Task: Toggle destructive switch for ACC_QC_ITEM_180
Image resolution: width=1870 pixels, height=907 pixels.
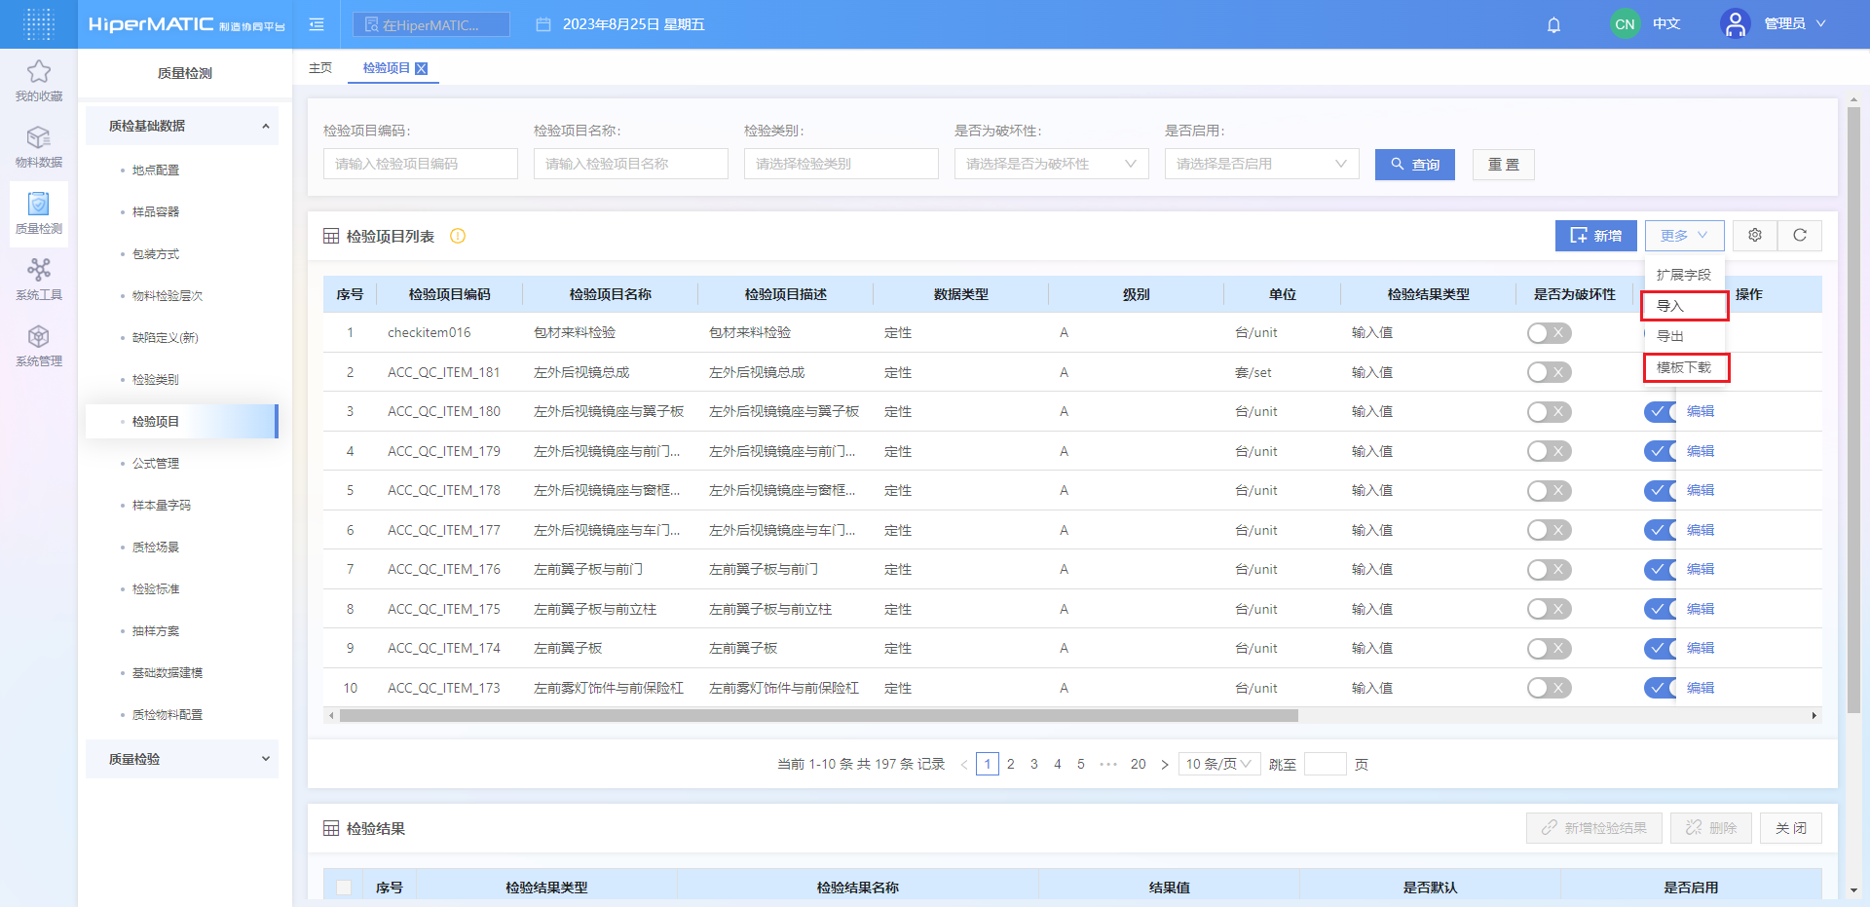Action: coord(1549,412)
